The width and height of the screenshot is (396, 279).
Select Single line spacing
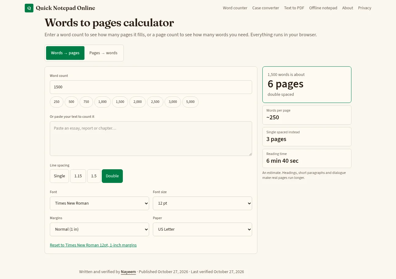(x=59, y=176)
